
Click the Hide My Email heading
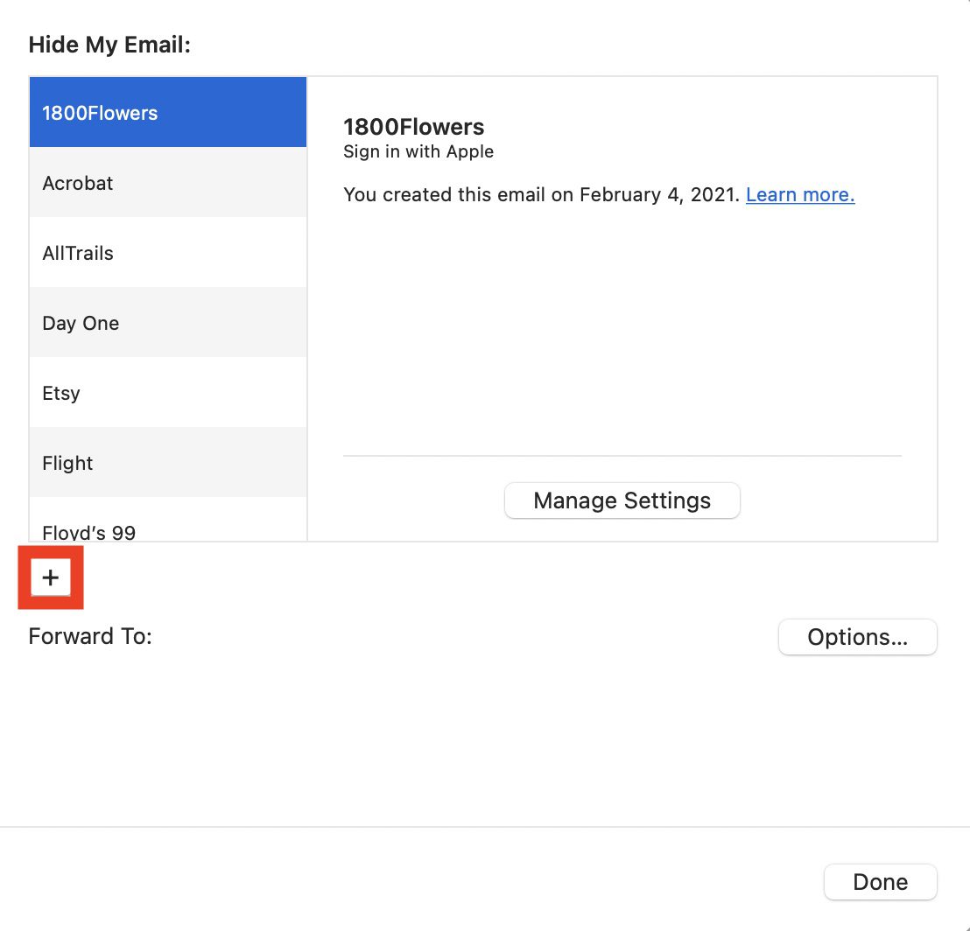point(109,45)
